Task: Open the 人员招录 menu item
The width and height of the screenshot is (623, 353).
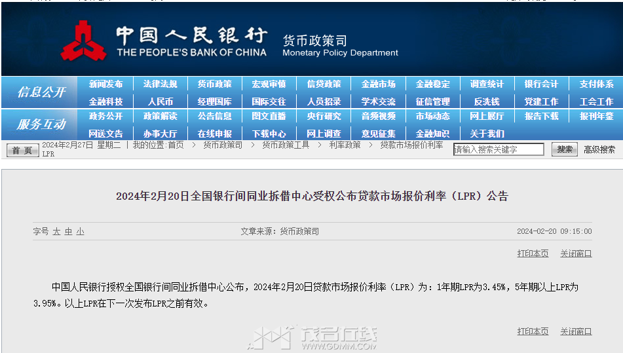Action: pyautogui.click(x=324, y=102)
